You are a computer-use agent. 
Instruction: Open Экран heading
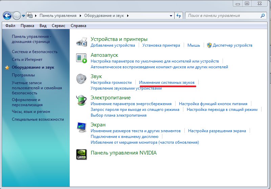(x=98, y=125)
